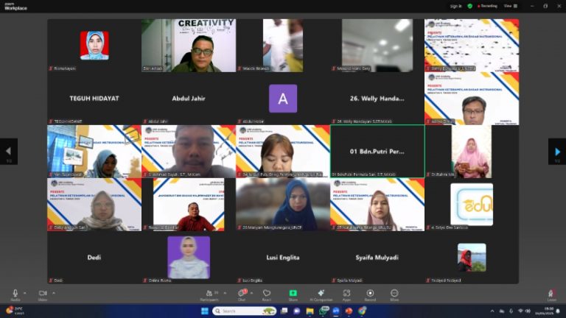Select the Zin Arifadi video thumbnail

(x=189, y=46)
